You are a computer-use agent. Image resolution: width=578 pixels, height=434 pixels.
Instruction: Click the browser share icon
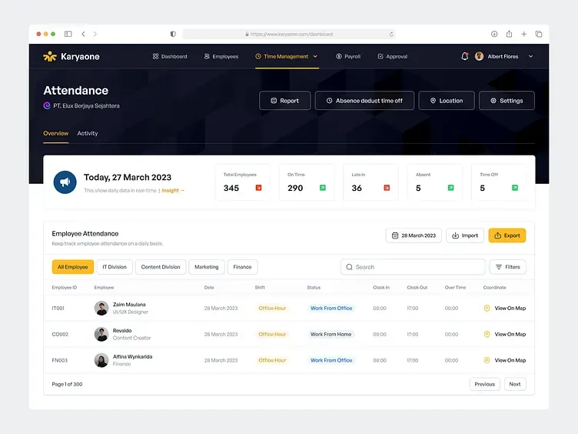coord(509,34)
